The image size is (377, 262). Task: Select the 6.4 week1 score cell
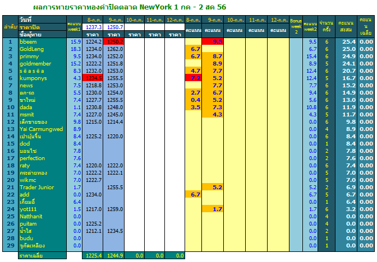tap(74, 202)
